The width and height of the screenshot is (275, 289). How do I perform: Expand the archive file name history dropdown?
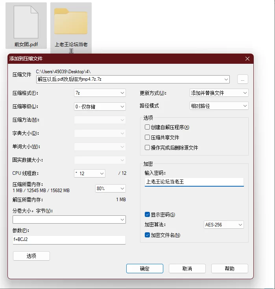click(x=226, y=80)
